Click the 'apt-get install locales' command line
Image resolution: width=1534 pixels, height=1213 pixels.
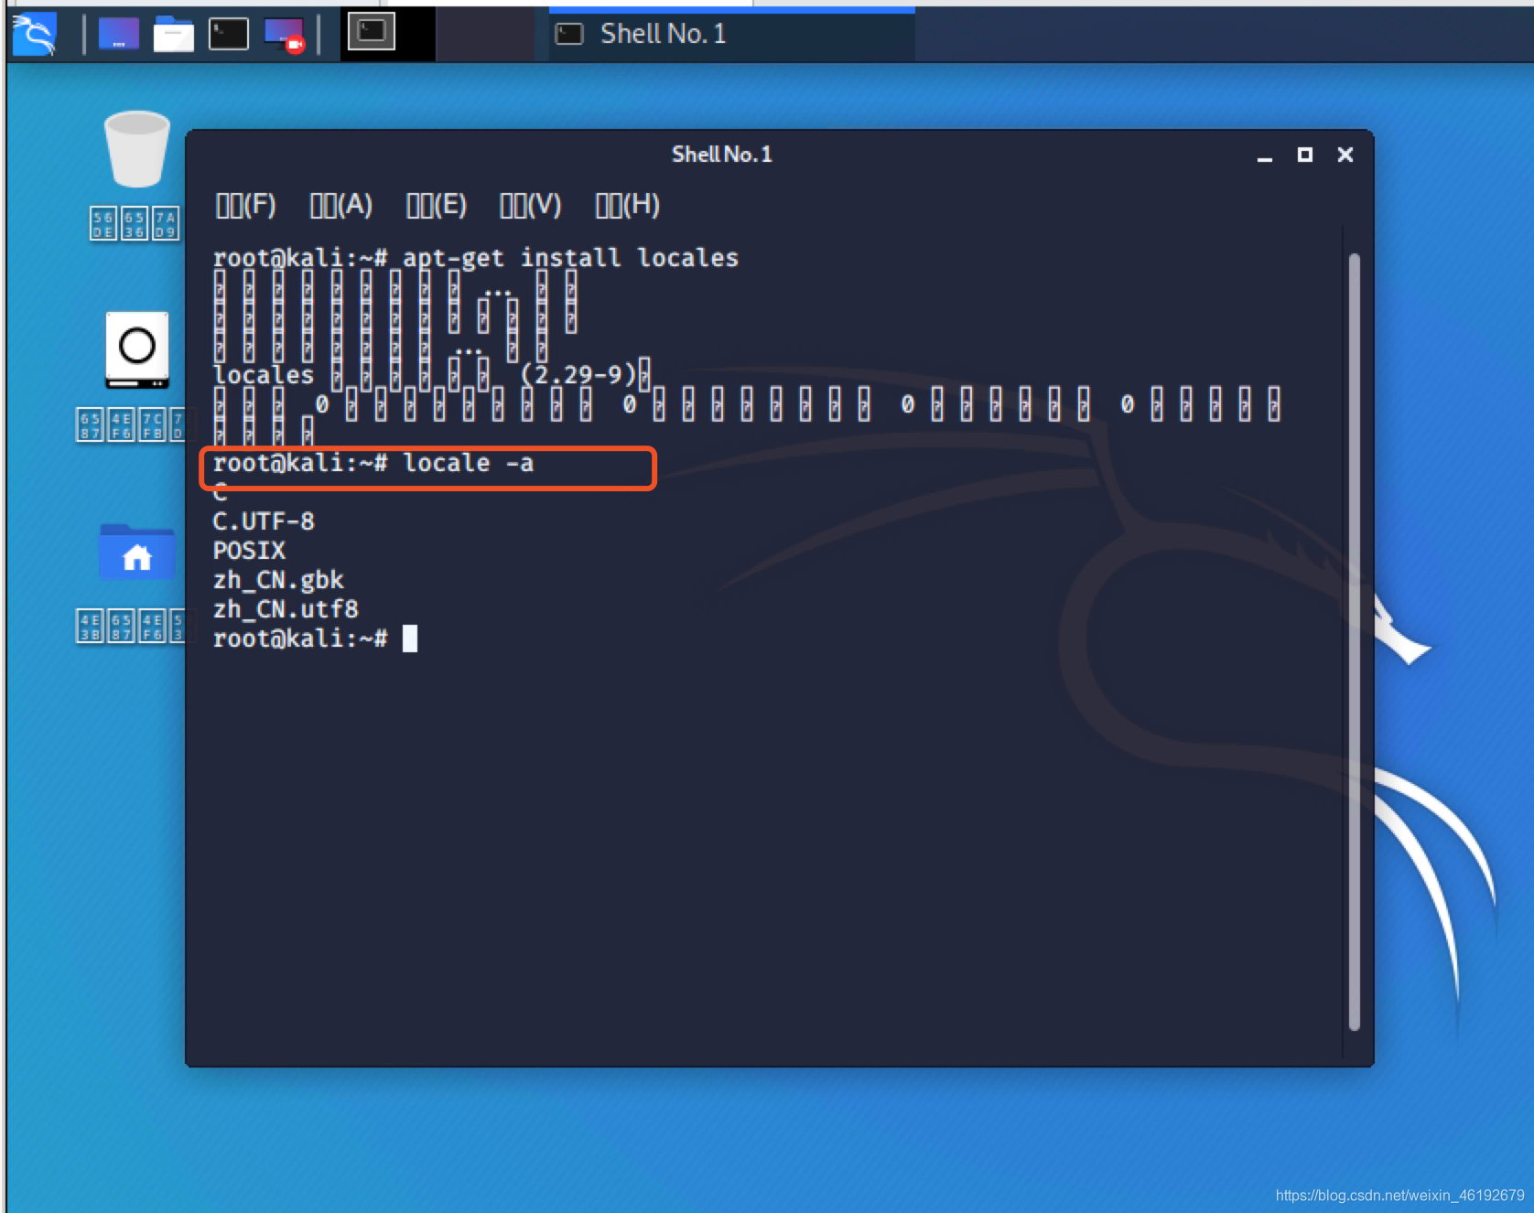pos(475,258)
